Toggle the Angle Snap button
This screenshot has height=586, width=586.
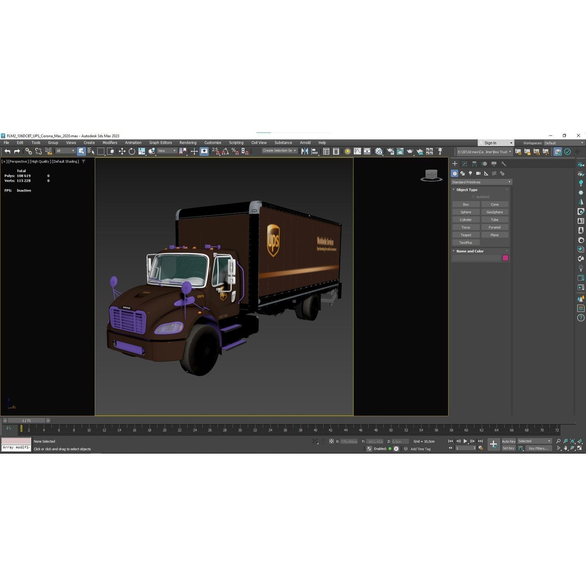(225, 151)
